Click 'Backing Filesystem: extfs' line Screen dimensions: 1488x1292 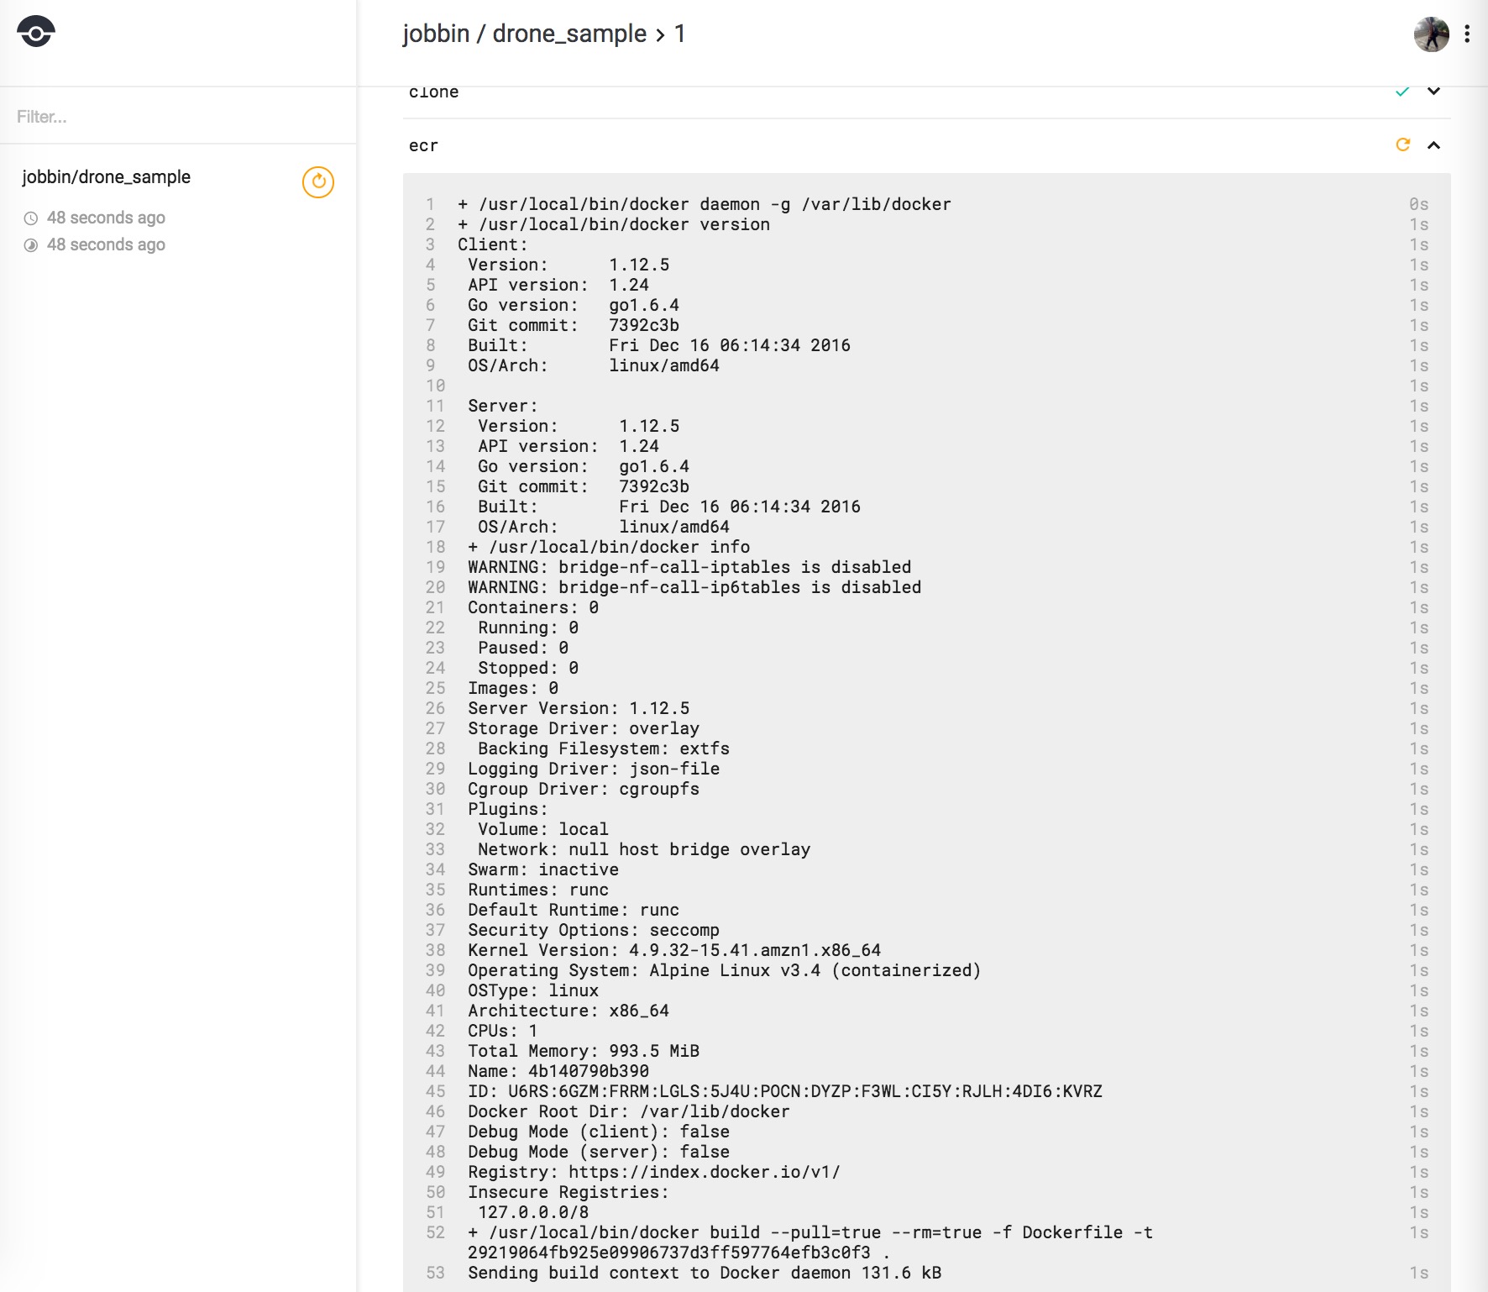pyautogui.click(x=604, y=748)
